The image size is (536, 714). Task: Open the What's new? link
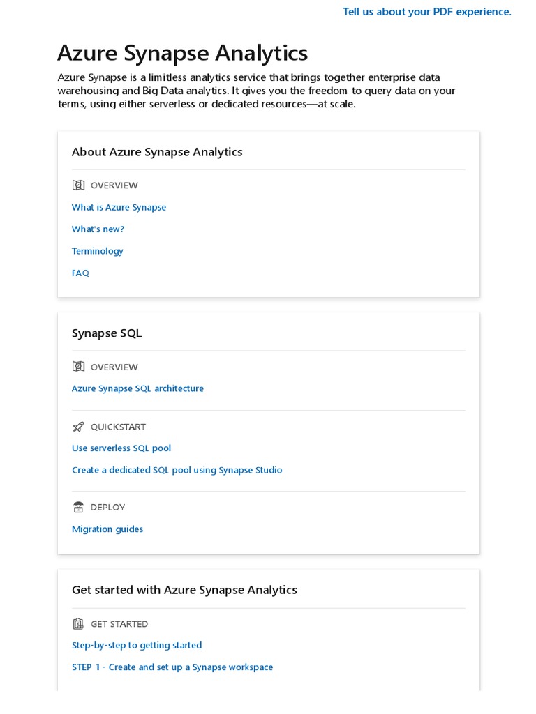click(x=98, y=229)
